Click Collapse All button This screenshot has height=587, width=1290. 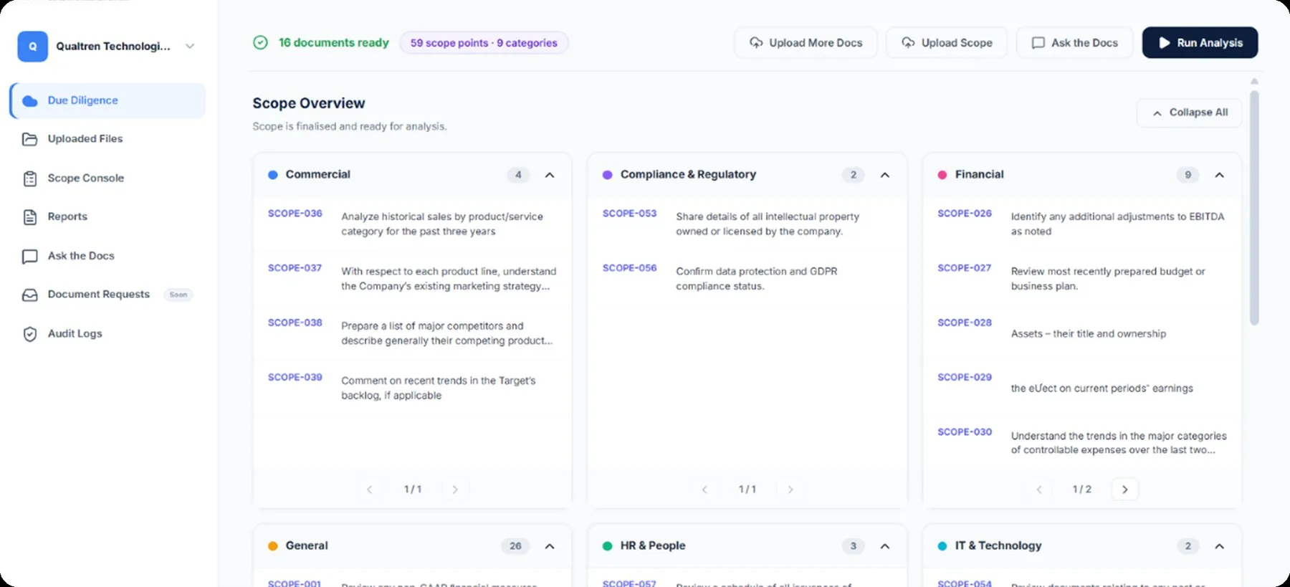[x=1190, y=113]
